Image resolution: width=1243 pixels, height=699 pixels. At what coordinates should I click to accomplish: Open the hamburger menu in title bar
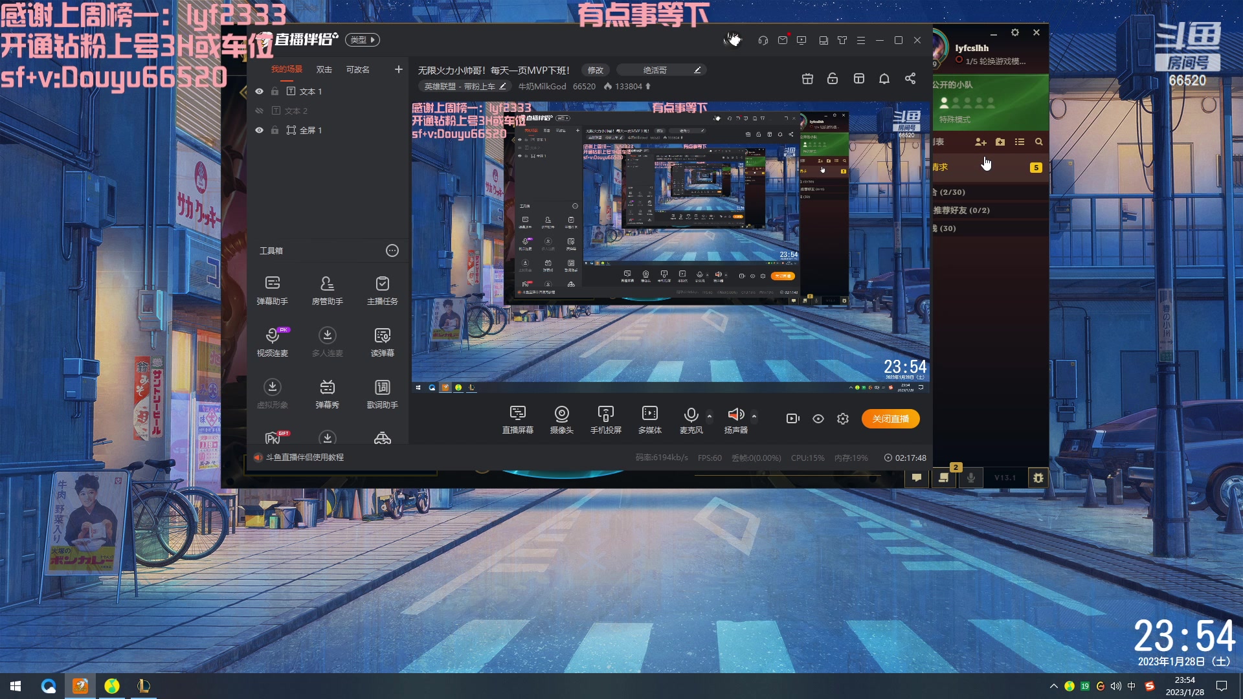(861, 40)
